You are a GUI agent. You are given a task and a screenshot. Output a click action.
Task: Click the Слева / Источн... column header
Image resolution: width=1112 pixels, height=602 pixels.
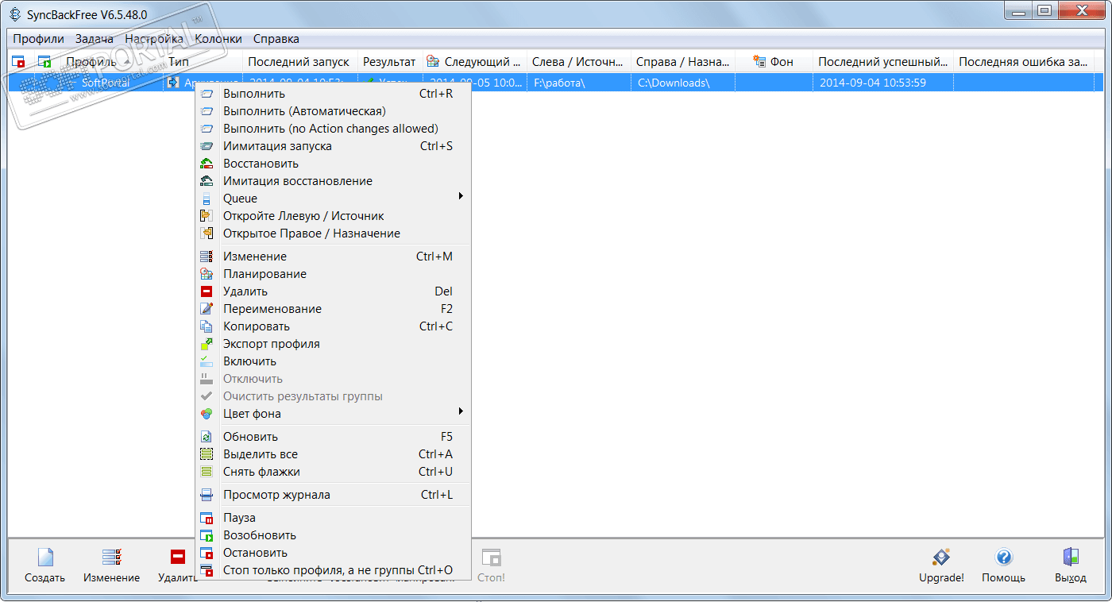click(x=579, y=62)
